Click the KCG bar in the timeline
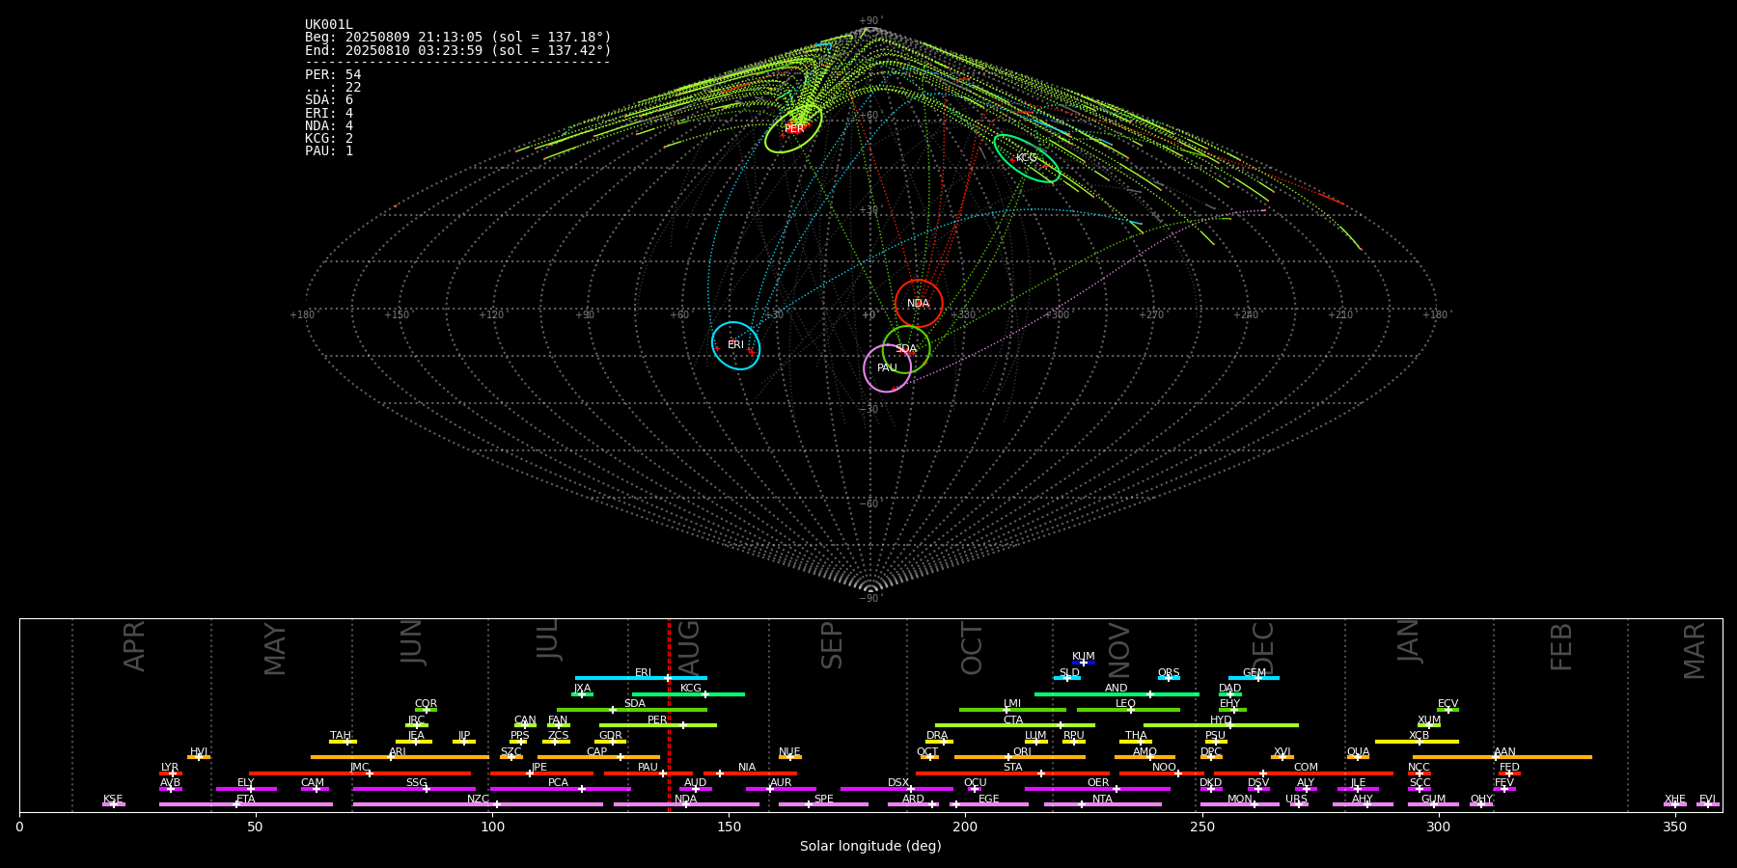The height and width of the screenshot is (868, 1737). (688, 694)
